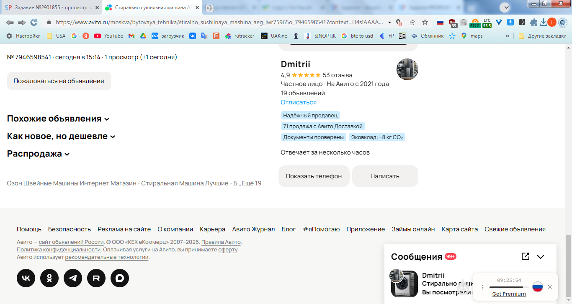Close the VPN timer widget
The image size is (572, 304).
coord(550,287)
